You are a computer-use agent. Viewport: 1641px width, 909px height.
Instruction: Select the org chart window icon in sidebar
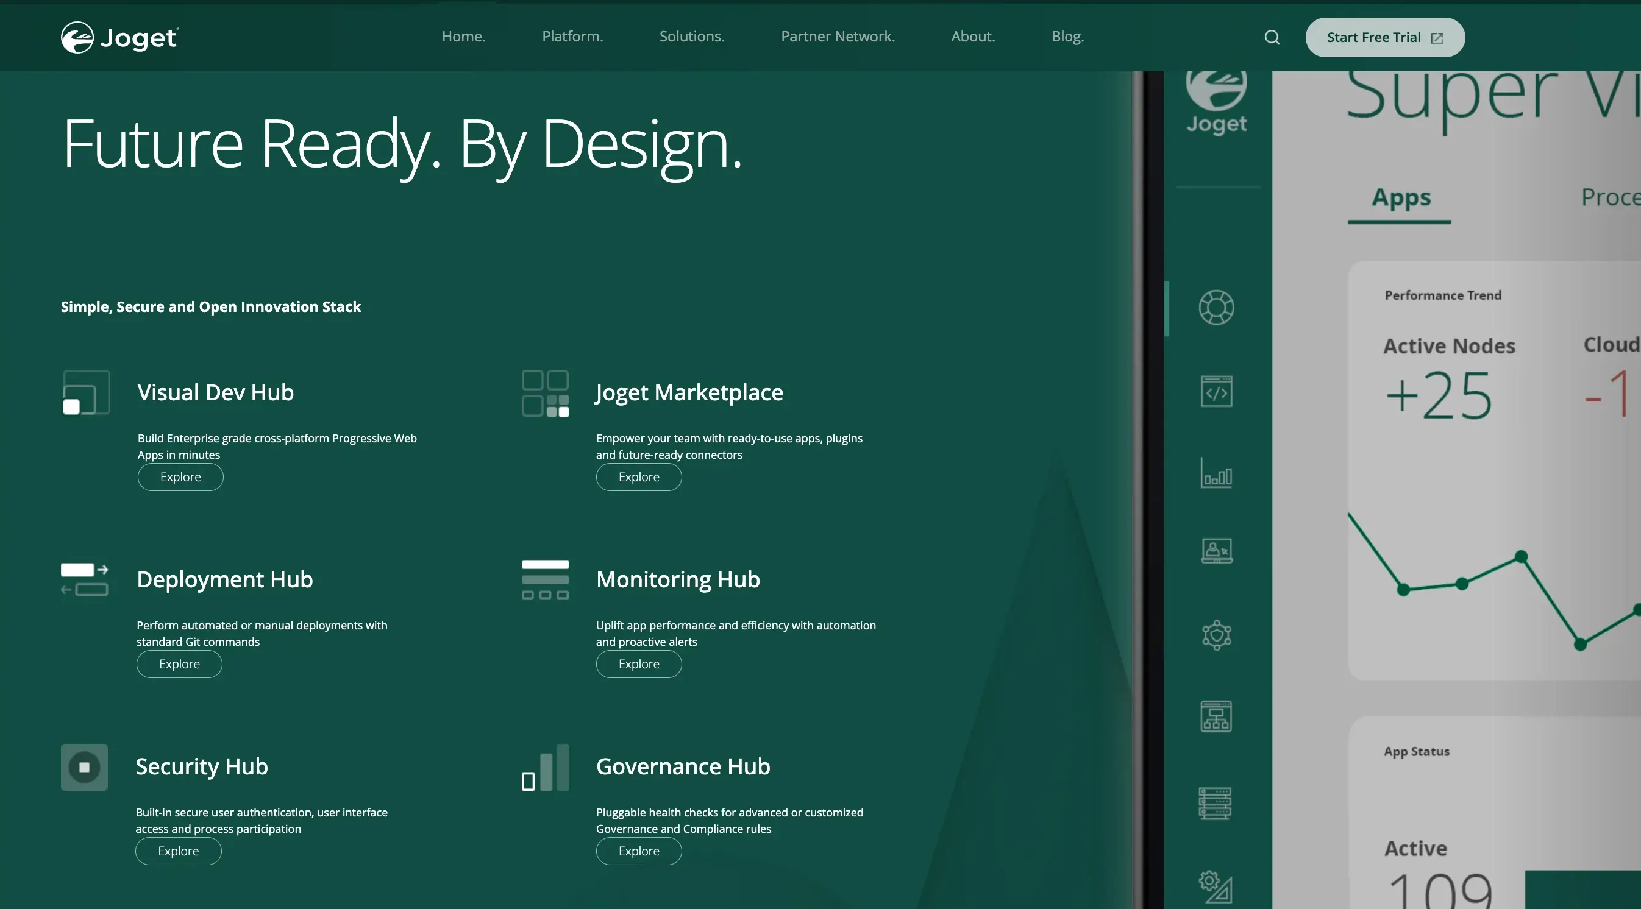[x=1216, y=716]
